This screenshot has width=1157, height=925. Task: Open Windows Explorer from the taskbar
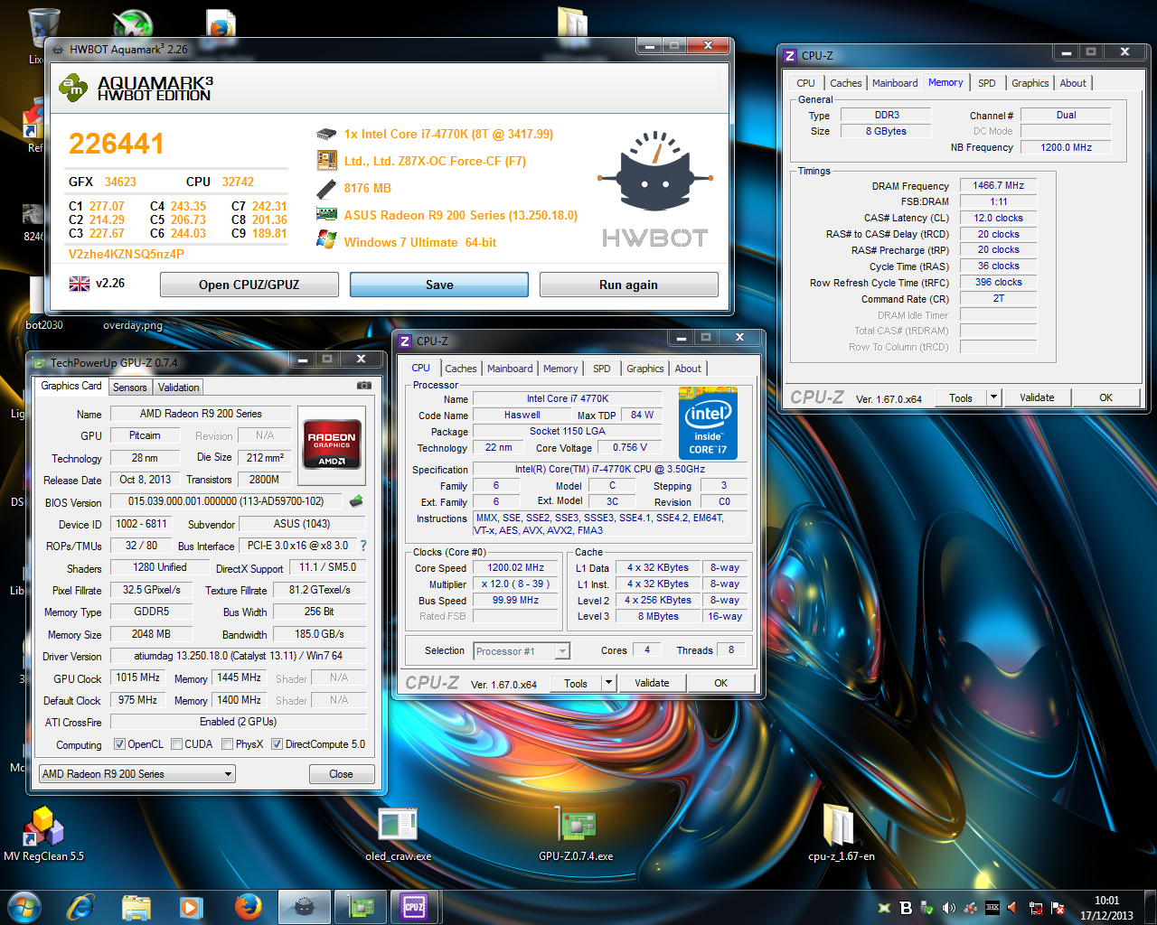coord(136,907)
